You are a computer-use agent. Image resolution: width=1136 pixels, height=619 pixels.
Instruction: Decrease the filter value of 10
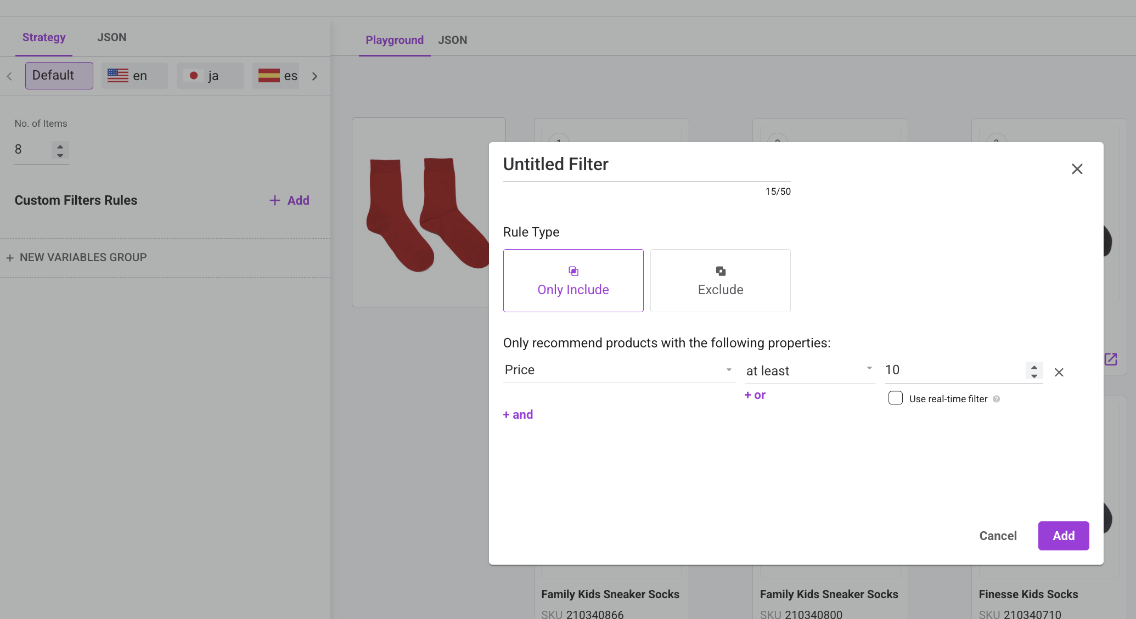click(x=1034, y=376)
